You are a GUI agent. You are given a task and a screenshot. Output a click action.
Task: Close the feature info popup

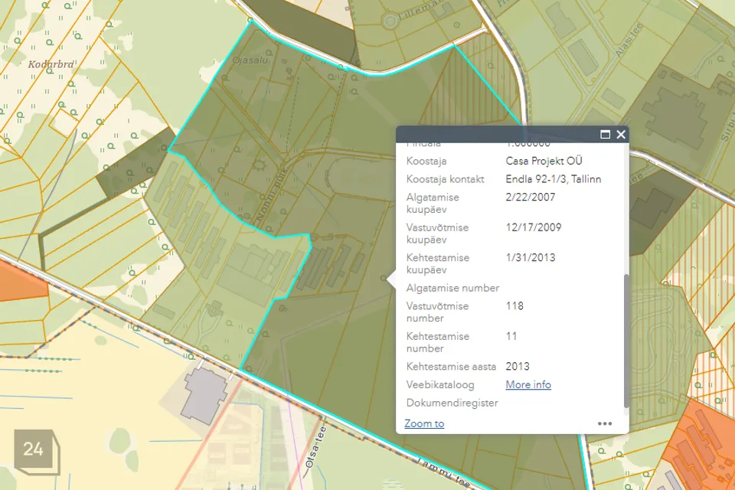tap(621, 135)
